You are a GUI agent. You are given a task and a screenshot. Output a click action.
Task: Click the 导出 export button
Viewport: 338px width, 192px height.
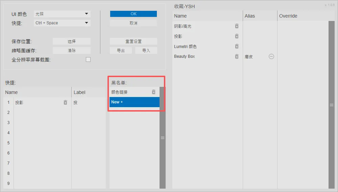click(121, 50)
